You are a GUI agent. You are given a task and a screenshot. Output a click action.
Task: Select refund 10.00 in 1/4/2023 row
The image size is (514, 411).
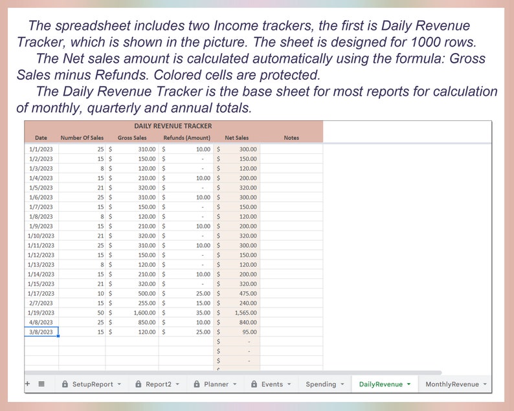coord(186,178)
